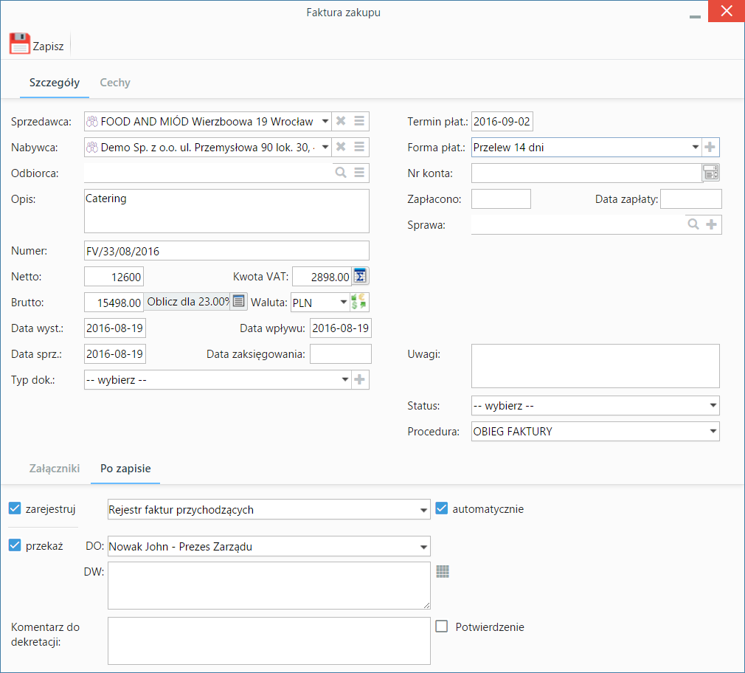This screenshot has height=673, width=745.
Task: Click the Zapłacono input field
Action: 502,199
